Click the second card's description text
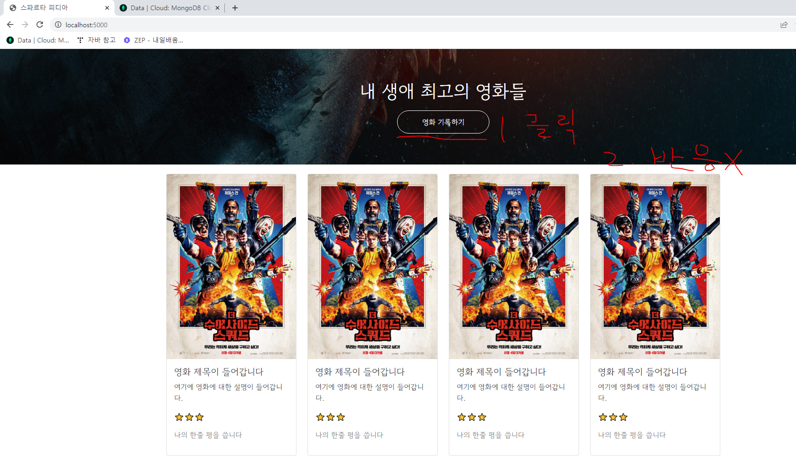This screenshot has height=469, width=796. [x=369, y=392]
